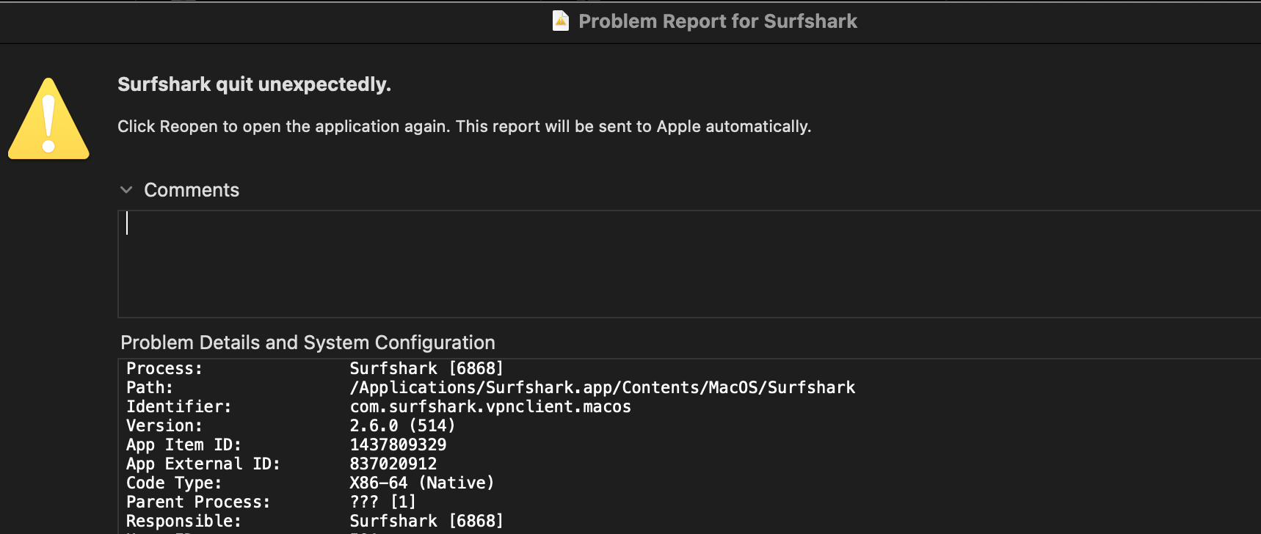This screenshot has height=534, width=1261.
Task: Click the Process value "Surfshark [6868]" in the Process row
Action: coord(426,368)
